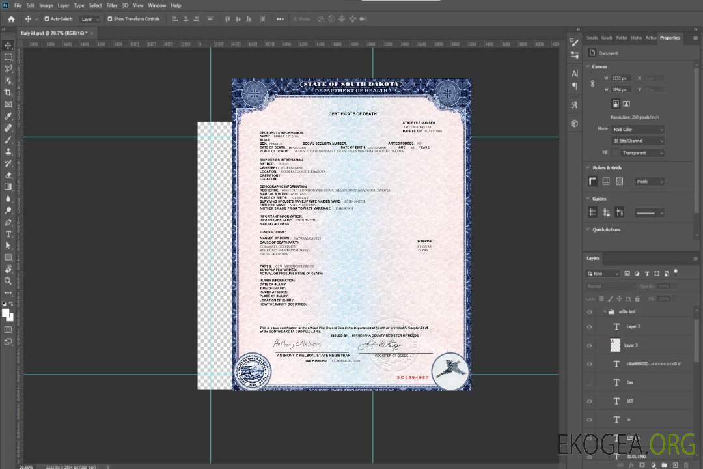Open the 16 Bits/Channel dropdown
The height and width of the screenshot is (469, 703).
[638, 141]
